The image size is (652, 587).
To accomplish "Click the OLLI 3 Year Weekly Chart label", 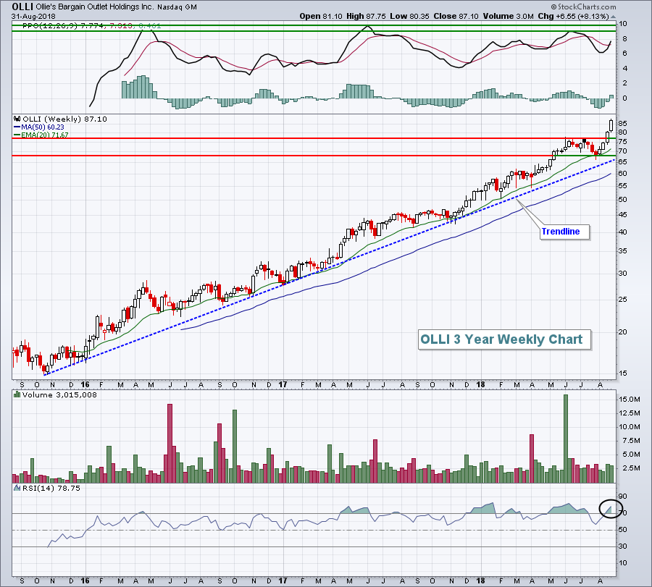I will [x=504, y=339].
